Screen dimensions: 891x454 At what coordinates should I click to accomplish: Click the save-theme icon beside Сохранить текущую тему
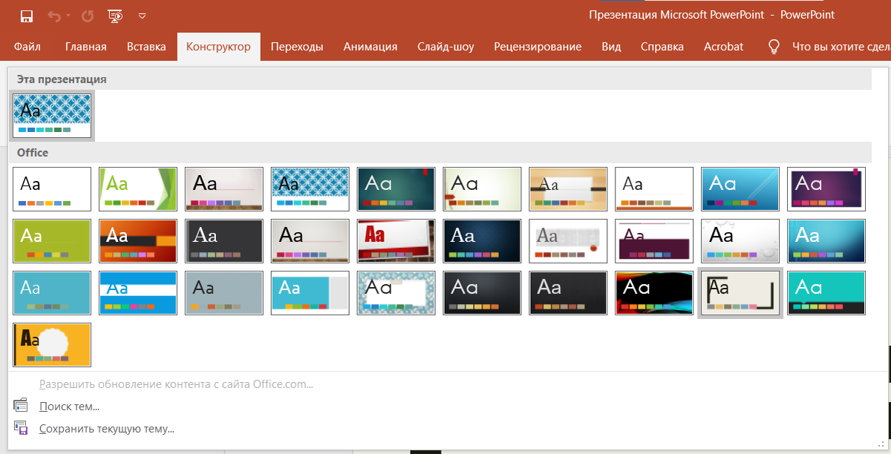tap(21, 428)
